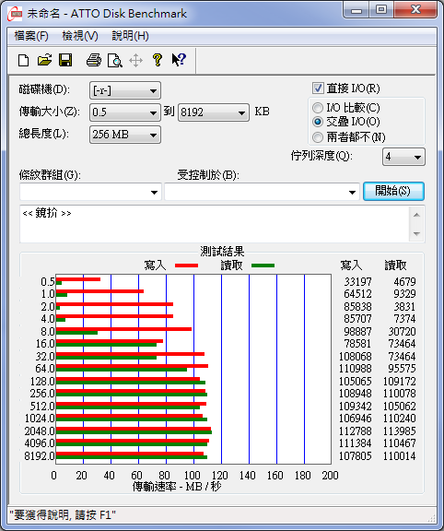Click the description box scroll up arrow

416,215
